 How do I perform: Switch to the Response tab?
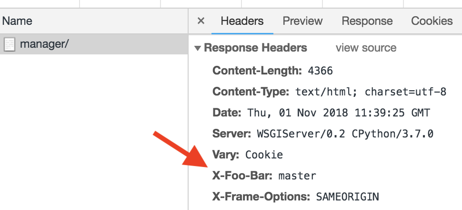click(x=367, y=21)
